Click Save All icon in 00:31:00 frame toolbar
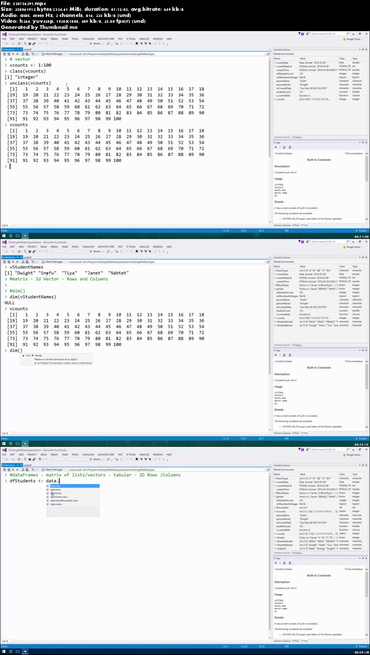Viewport: 370px width, 655px height. [34, 44]
